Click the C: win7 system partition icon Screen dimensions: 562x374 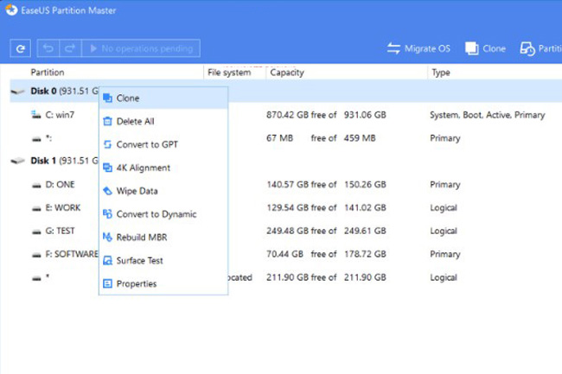pos(36,115)
